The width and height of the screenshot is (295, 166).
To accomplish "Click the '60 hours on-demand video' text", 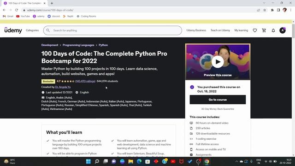I will (x=212, y=123).
